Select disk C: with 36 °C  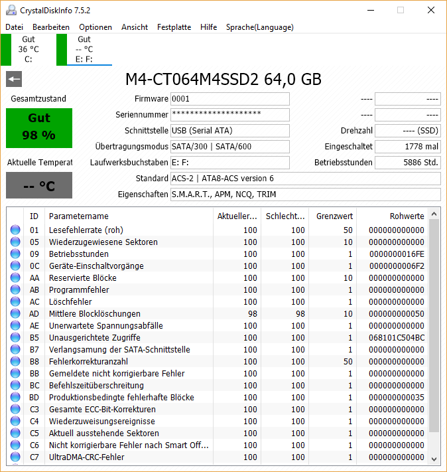(29, 49)
